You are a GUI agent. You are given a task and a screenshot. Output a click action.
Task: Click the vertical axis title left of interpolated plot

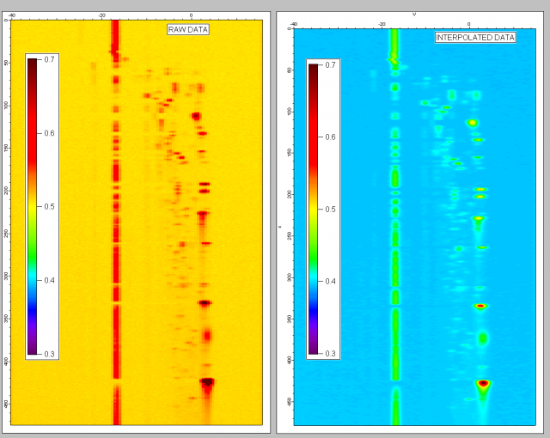point(280,226)
